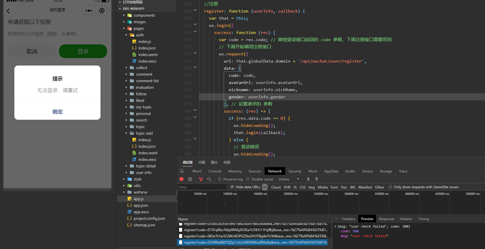Expand the components folder
The height and width of the screenshot is (249, 485).
coord(124,15)
